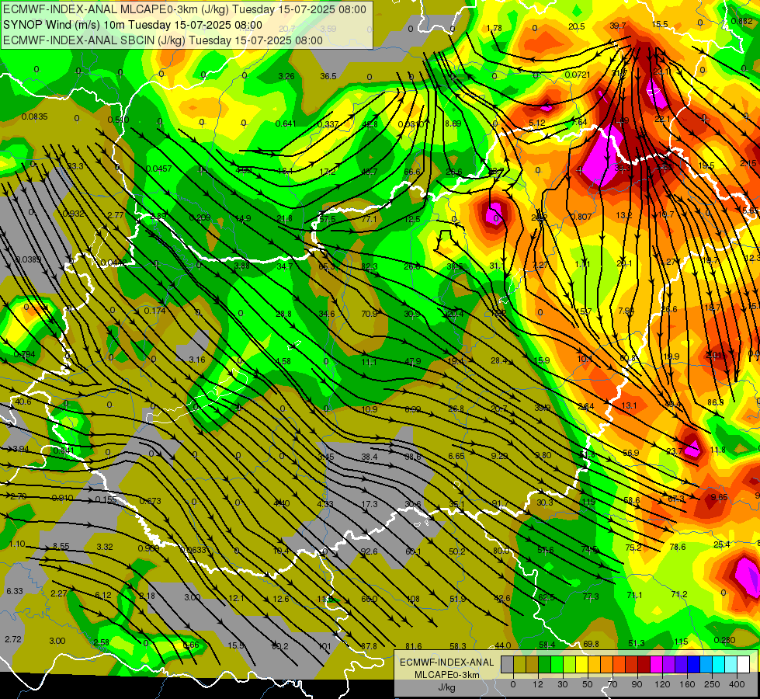Click the SYNOP Wind 10m title line
The width and height of the screenshot is (760, 699).
(x=132, y=25)
